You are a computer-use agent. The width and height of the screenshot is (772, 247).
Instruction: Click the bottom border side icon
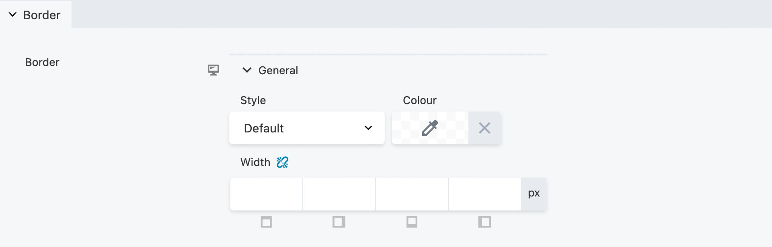coord(412,222)
